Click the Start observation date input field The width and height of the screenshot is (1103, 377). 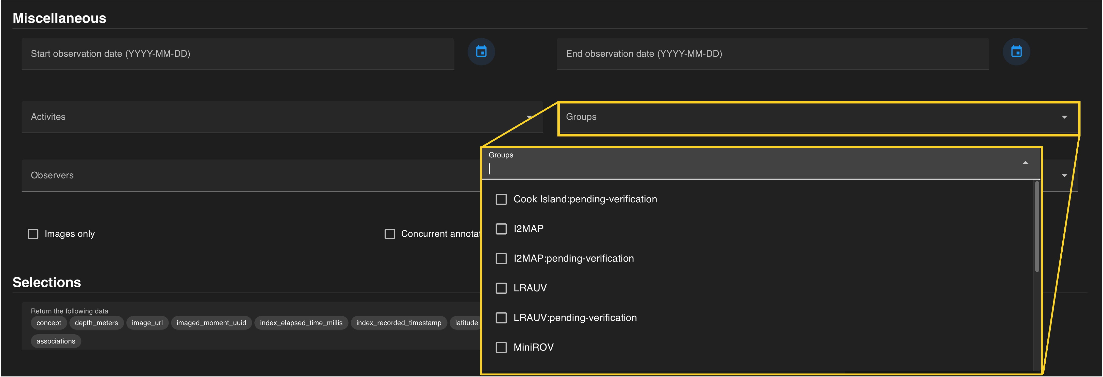[x=237, y=54]
